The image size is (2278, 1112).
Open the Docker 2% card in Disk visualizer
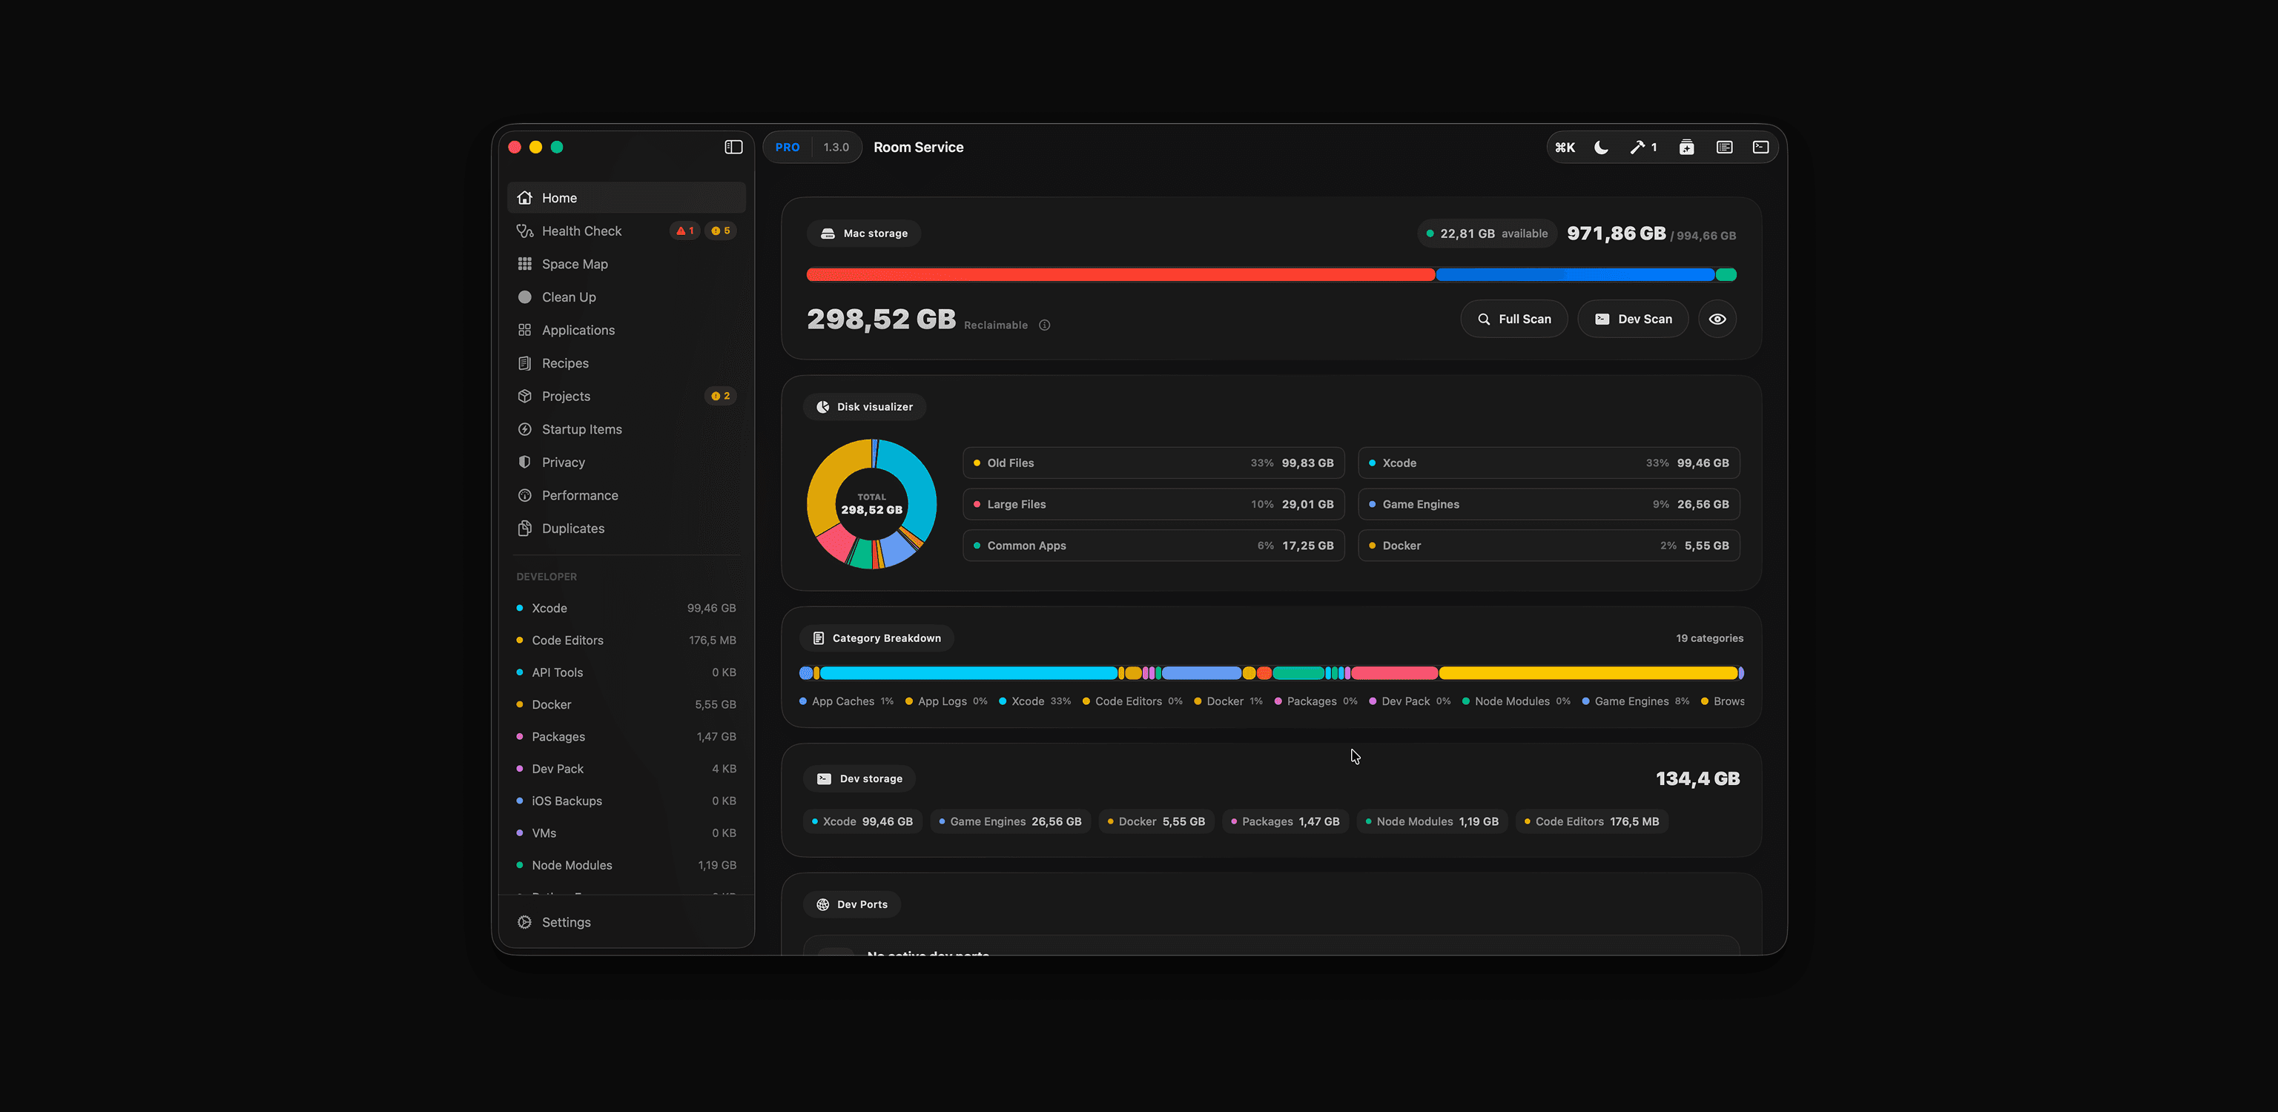pyautogui.click(x=1548, y=546)
